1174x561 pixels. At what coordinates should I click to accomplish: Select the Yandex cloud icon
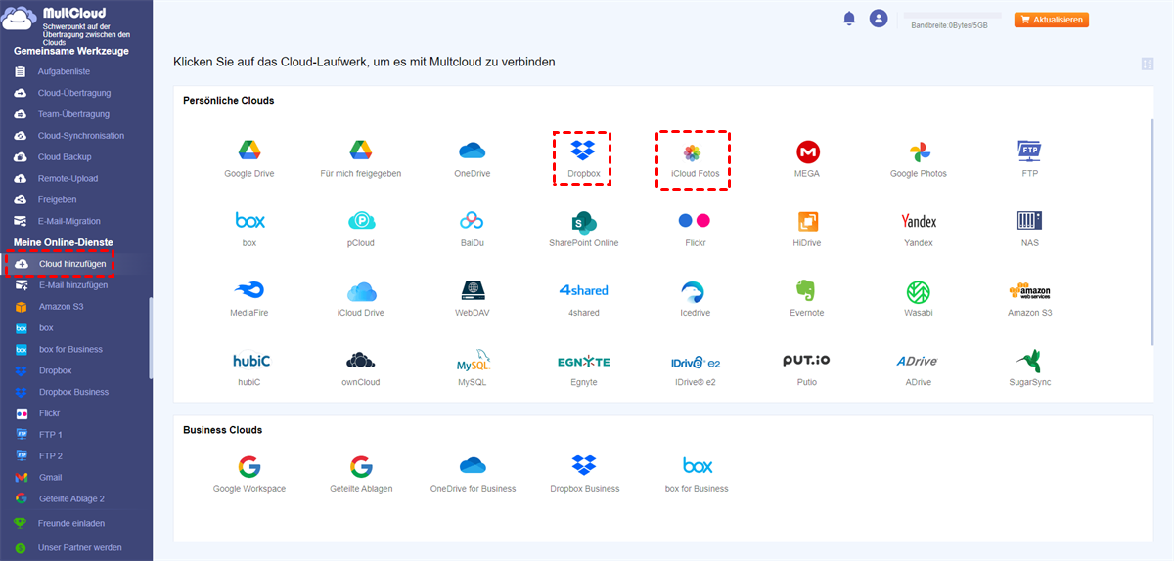point(919,230)
